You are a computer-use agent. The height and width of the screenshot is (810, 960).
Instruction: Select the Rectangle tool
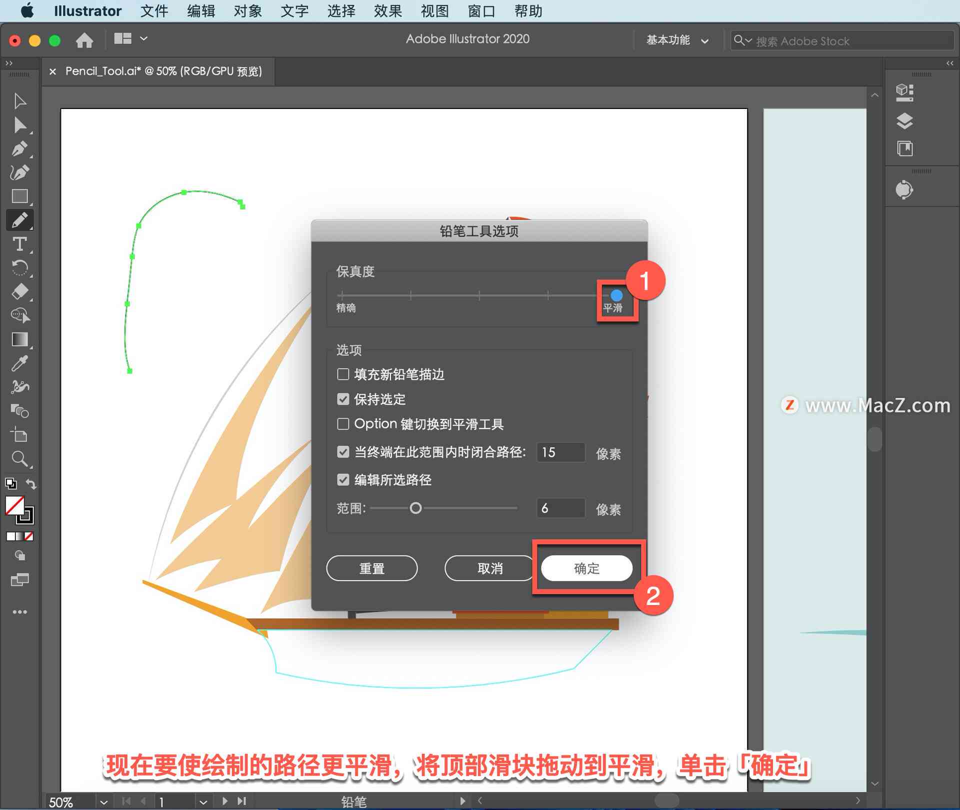(19, 196)
